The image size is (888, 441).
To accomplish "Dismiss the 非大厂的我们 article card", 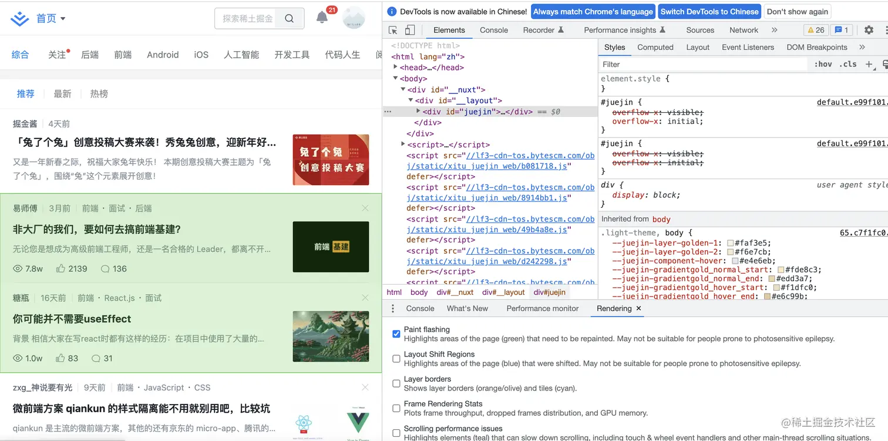I will [365, 208].
